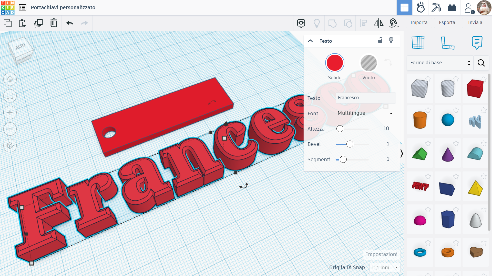Click the Bevel slider handle
492x276 pixels.
350,144
